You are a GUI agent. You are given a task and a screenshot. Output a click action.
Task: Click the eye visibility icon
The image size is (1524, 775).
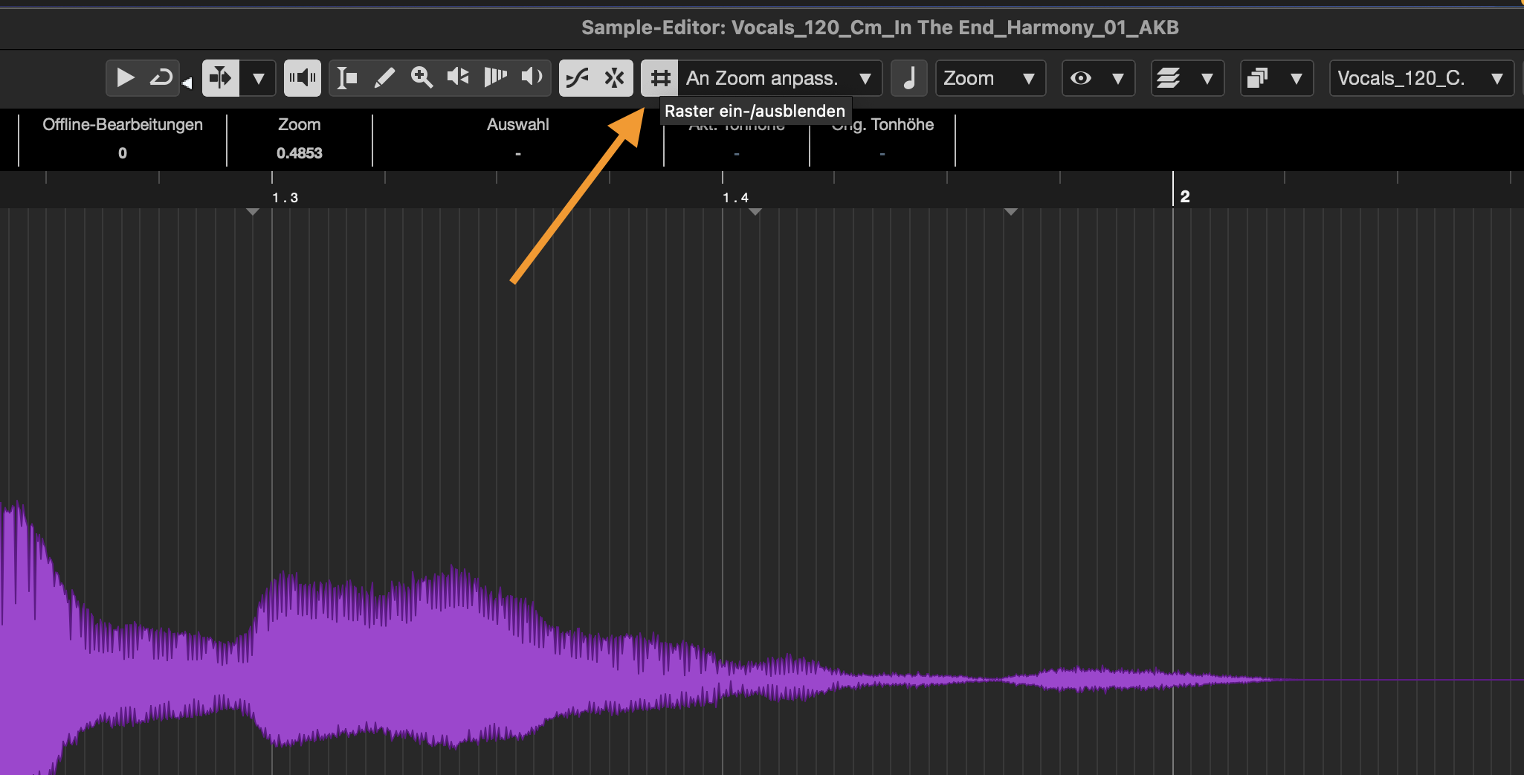pyautogui.click(x=1081, y=78)
